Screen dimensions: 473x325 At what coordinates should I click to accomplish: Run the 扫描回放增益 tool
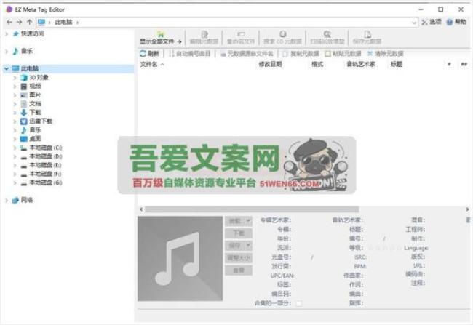tap(327, 38)
